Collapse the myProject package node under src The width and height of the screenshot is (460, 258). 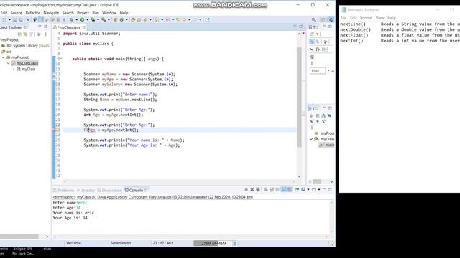(3, 57)
